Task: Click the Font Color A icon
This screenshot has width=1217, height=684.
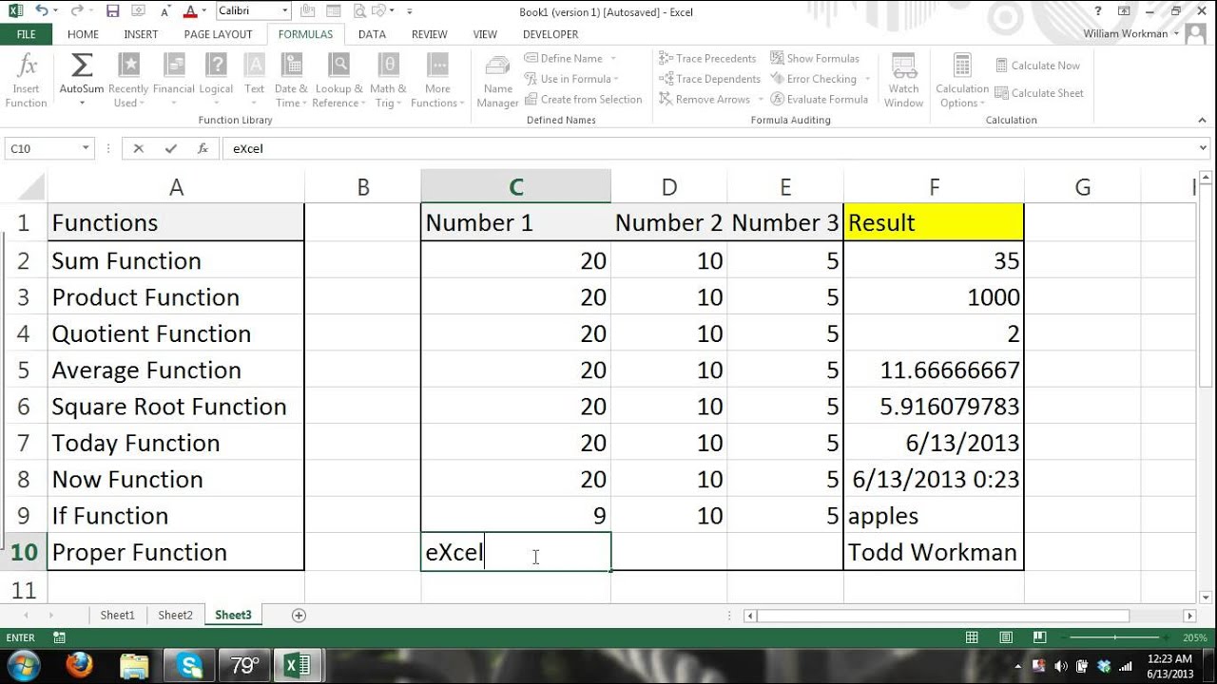Action: pos(190,11)
